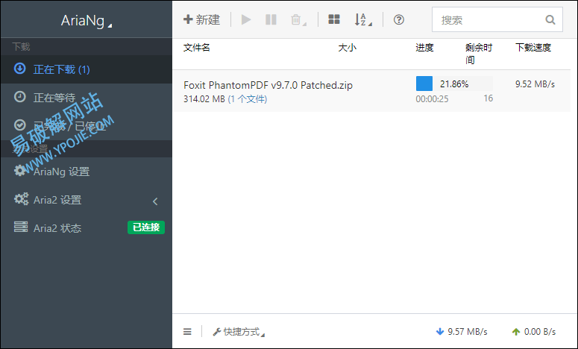
Task: Toggle the sidebar with the hamburger icon
Action: [x=187, y=332]
